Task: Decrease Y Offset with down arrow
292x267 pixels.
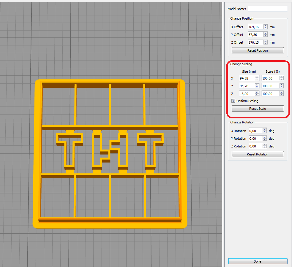Action: tap(266, 36)
